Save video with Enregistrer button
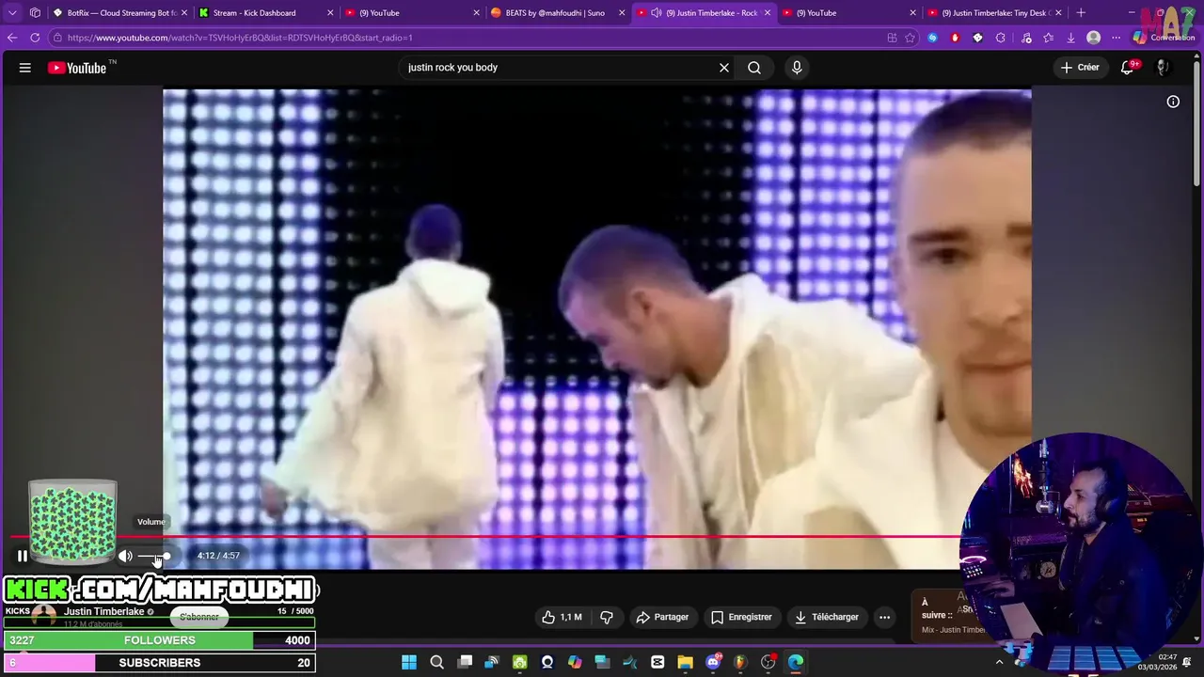The image size is (1204, 677). [740, 617]
